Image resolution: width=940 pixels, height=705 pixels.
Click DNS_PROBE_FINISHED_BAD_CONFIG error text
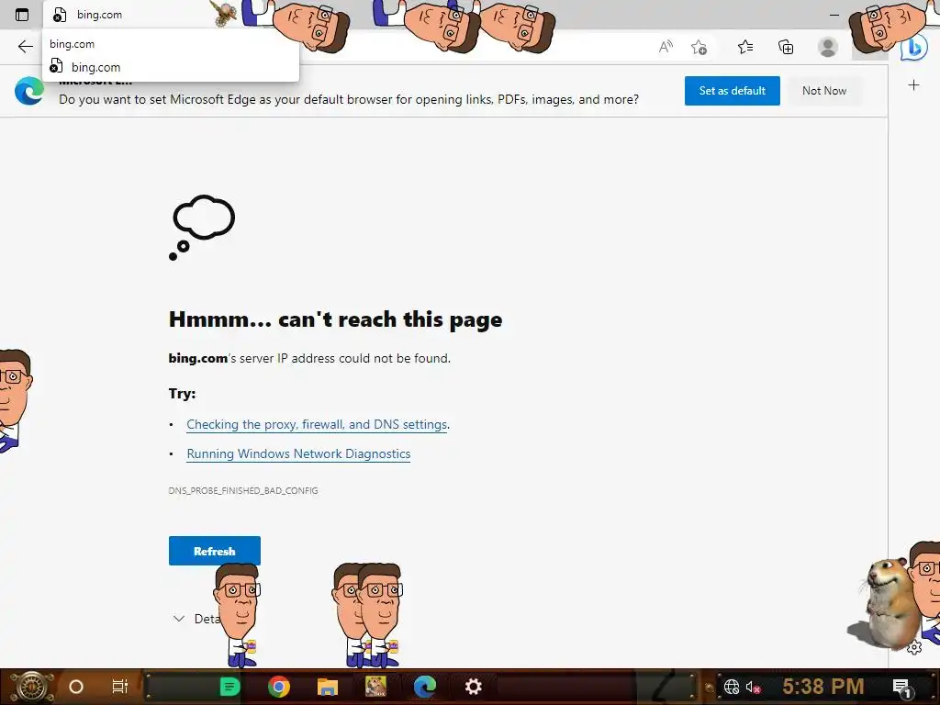click(243, 490)
